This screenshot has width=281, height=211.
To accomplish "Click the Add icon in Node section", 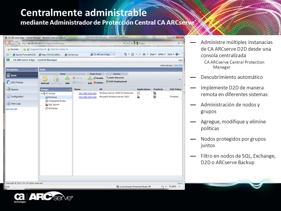I will (x=67, y=79).
